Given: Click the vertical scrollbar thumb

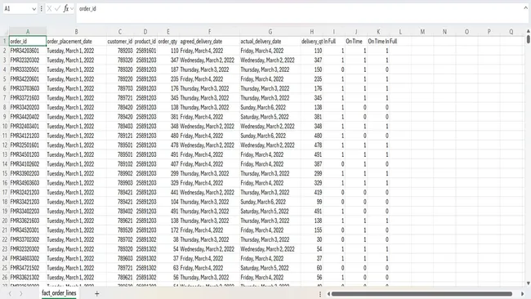Looking at the screenshot, I should point(529,39).
